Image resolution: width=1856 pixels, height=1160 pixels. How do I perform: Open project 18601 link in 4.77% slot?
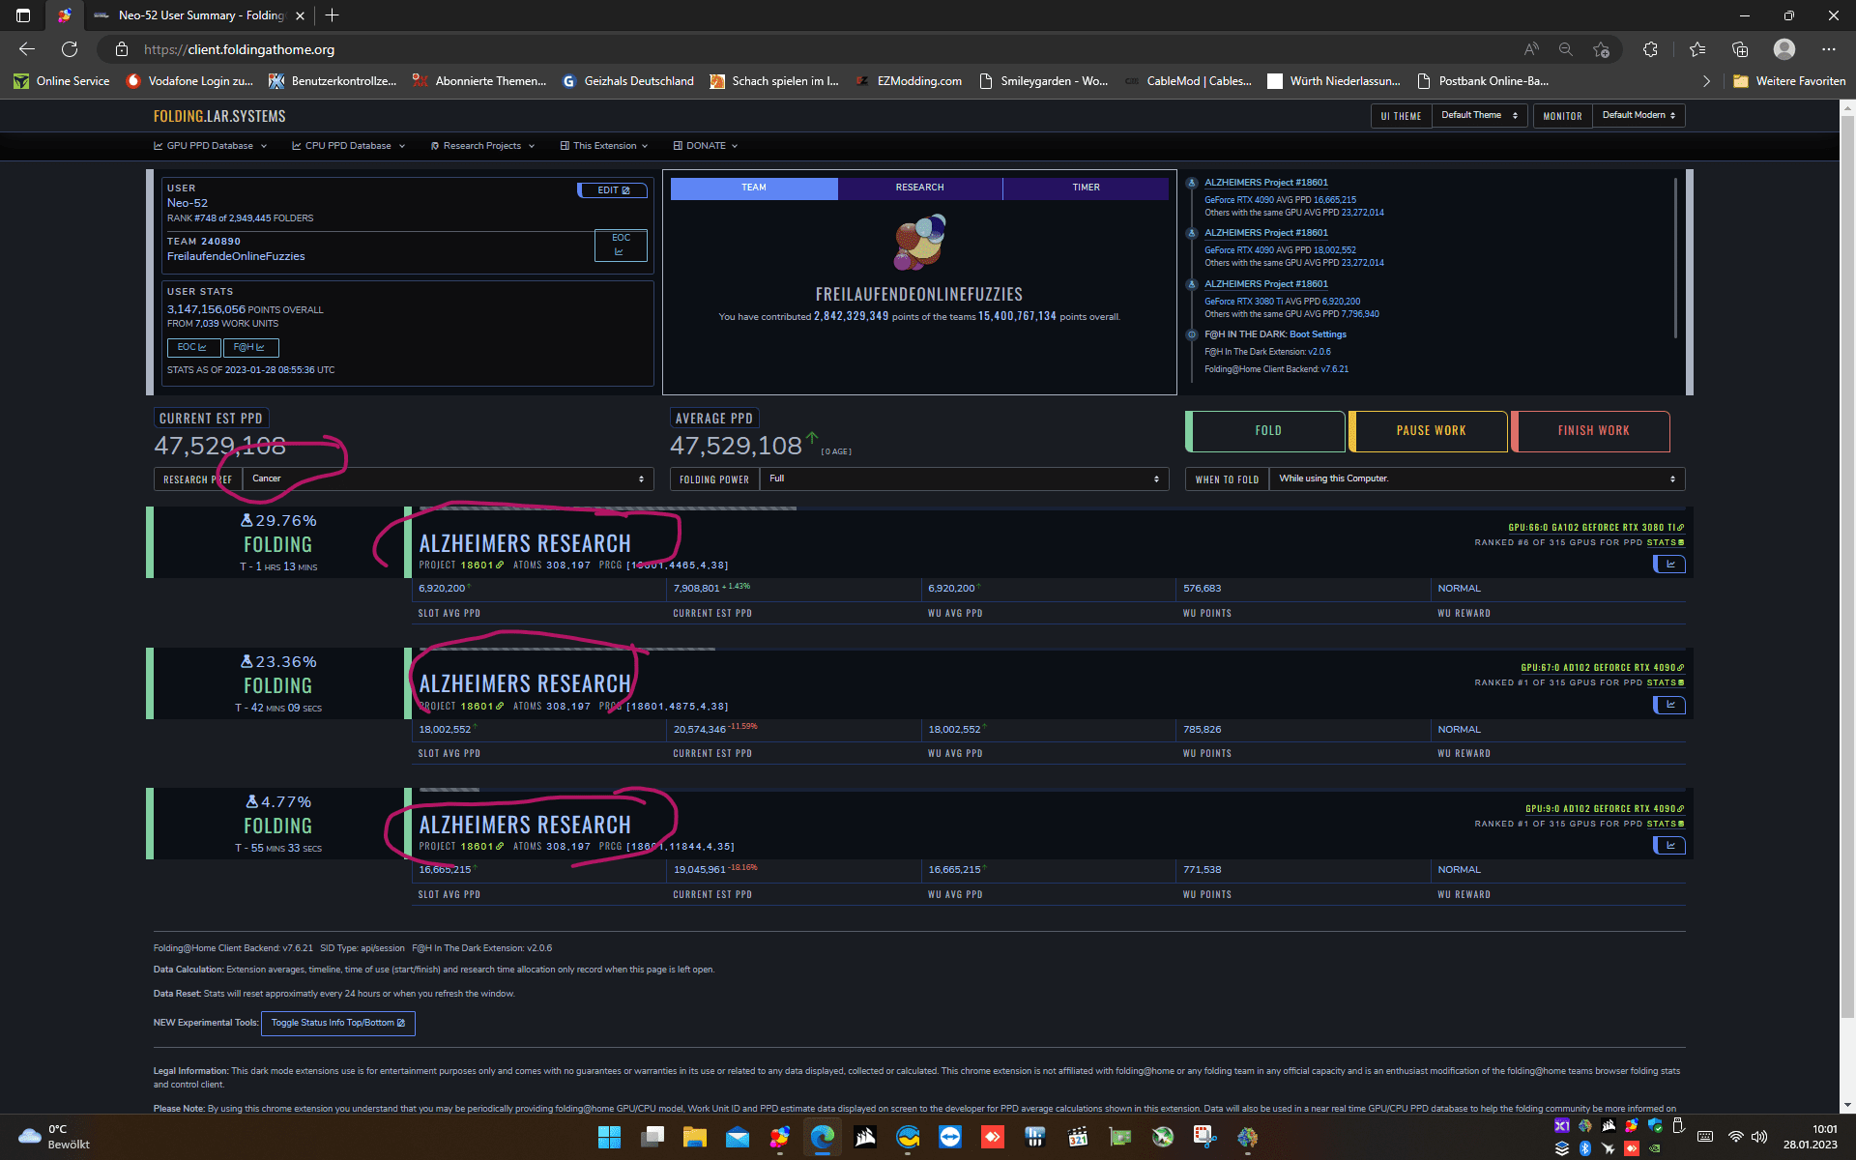[481, 847]
